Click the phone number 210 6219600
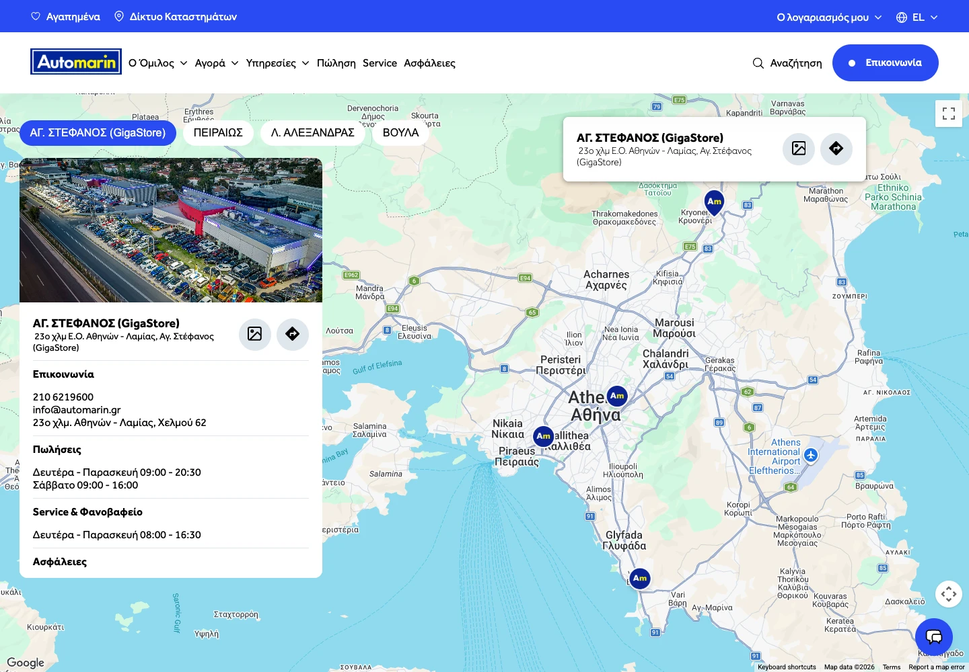 pos(63,397)
